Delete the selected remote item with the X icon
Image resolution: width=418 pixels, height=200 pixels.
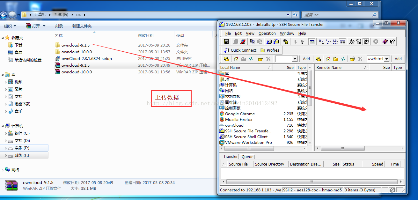(x=360, y=59)
